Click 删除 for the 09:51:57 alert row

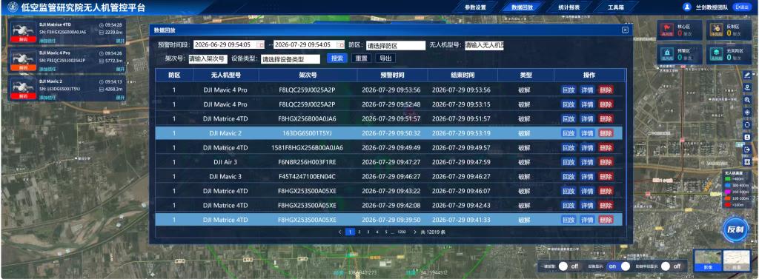pos(606,119)
